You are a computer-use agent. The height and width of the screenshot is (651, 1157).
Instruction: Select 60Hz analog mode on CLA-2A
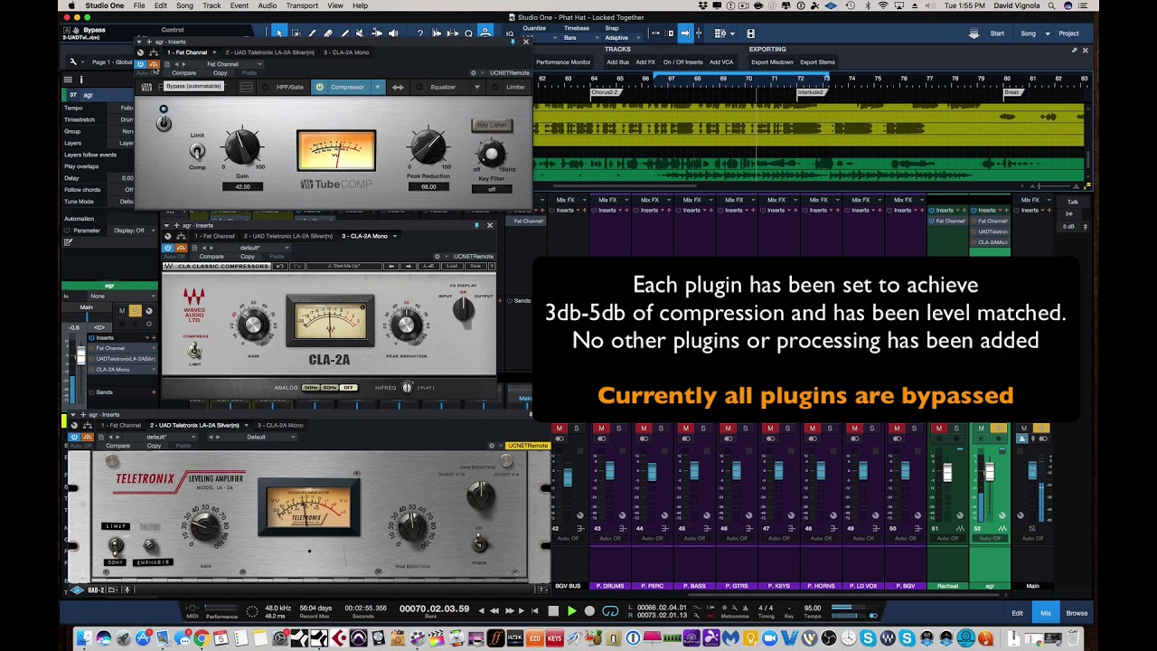330,388
